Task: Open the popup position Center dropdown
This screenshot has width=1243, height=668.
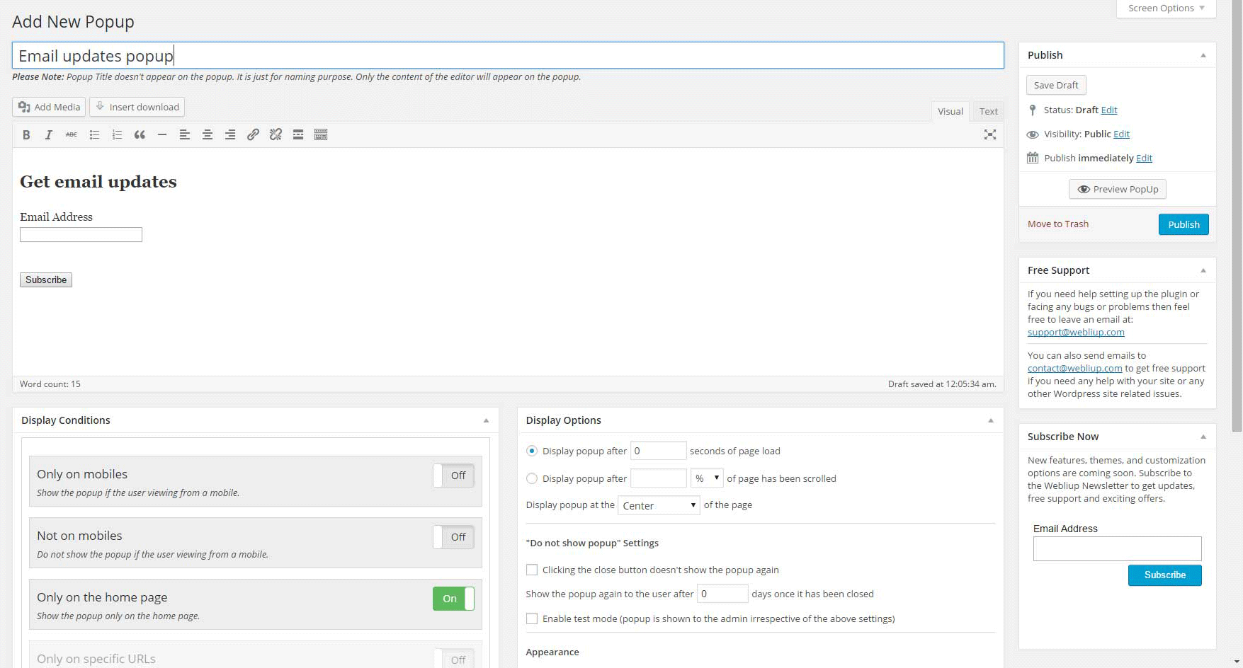Action: pos(659,505)
